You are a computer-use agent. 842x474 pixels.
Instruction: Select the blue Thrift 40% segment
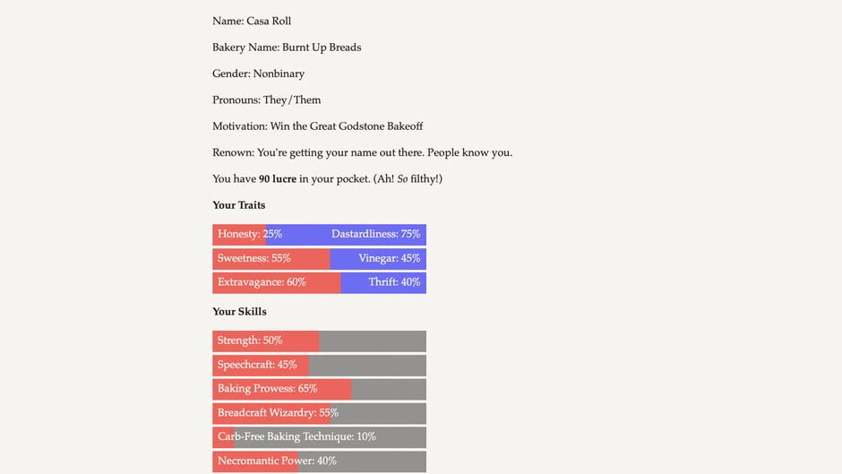[383, 282]
